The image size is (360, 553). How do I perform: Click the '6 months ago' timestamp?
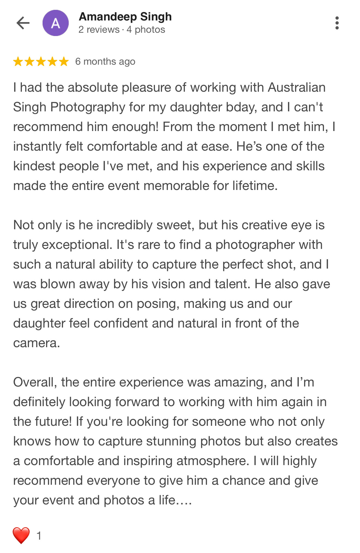tap(105, 62)
